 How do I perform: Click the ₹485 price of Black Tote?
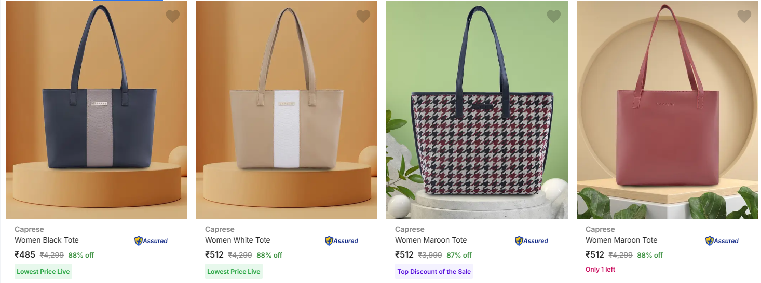point(25,255)
